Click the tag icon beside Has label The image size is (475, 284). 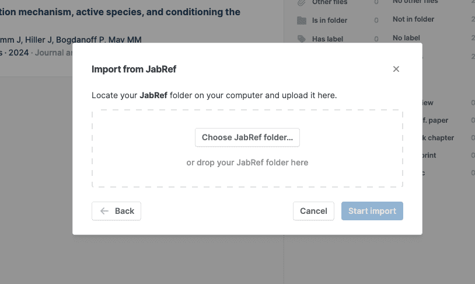click(x=301, y=39)
